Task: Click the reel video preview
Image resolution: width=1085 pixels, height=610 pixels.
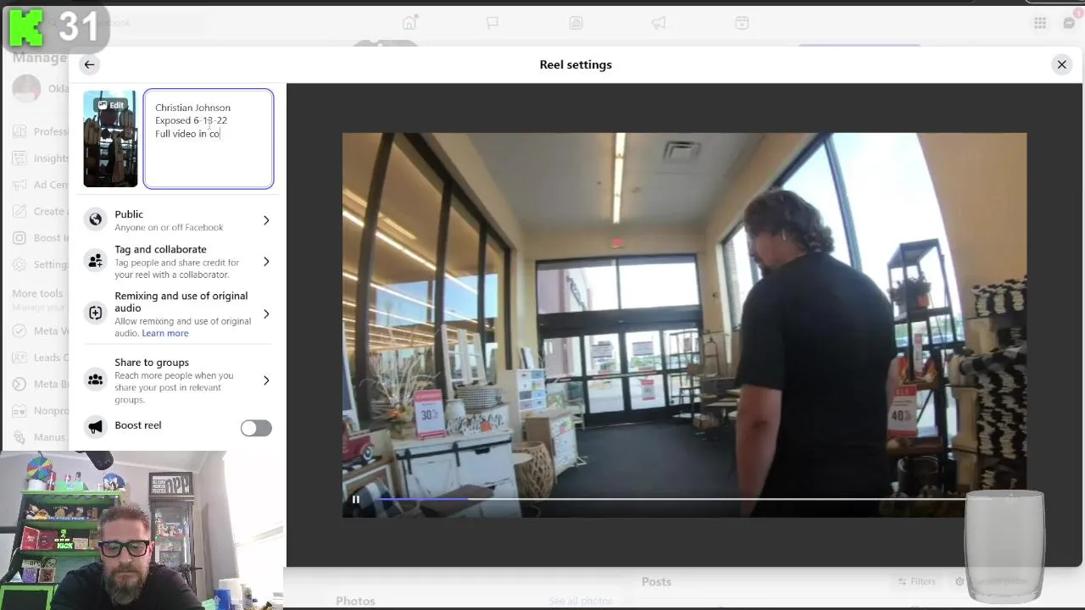Action: 684,324
